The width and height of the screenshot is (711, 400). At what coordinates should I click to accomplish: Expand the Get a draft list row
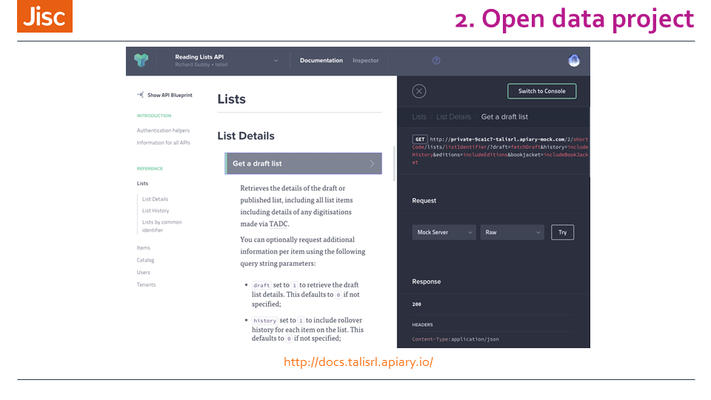tap(304, 164)
